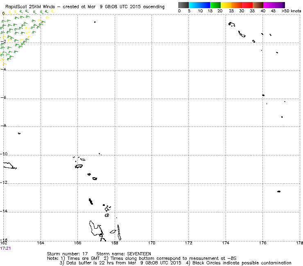The width and height of the screenshot is (303, 266).
Task: Click the '-14' latitude axis label
Action: [4, 211]
